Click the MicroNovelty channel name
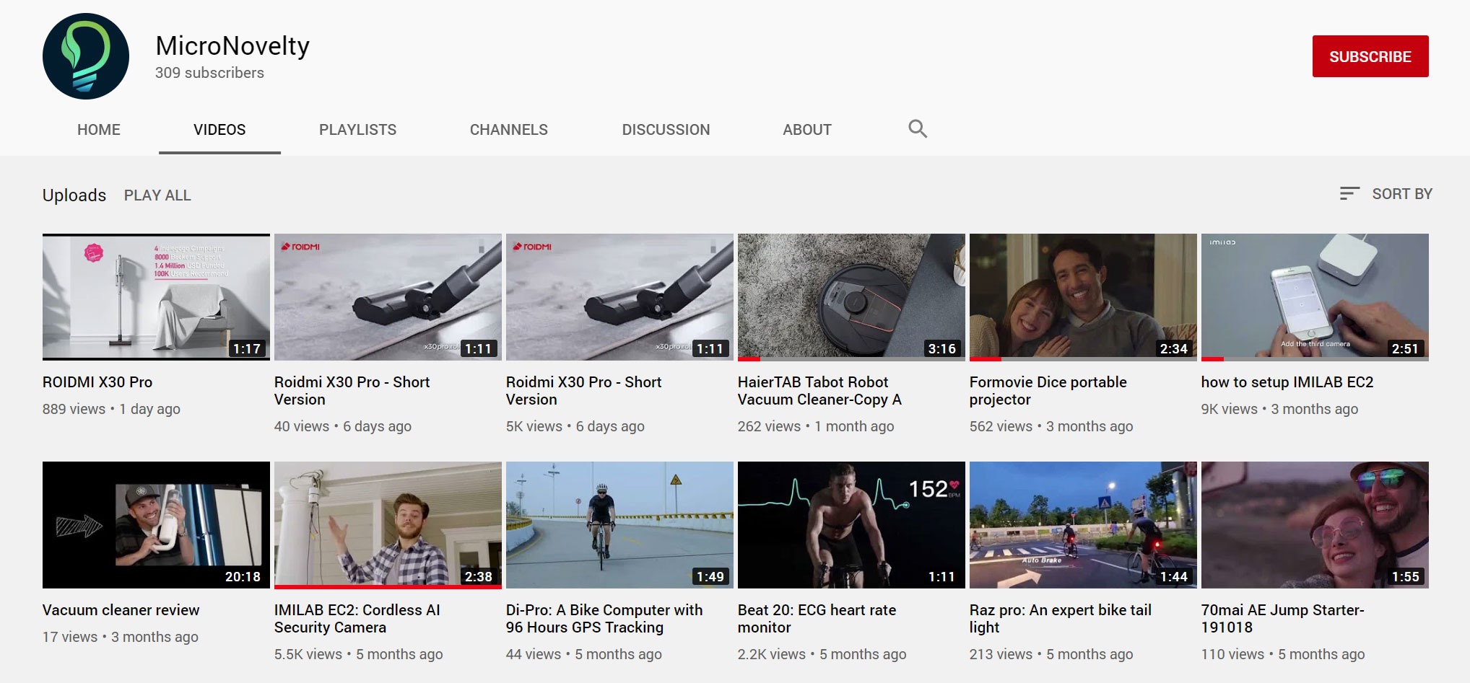This screenshot has height=683, width=1470. point(232,45)
